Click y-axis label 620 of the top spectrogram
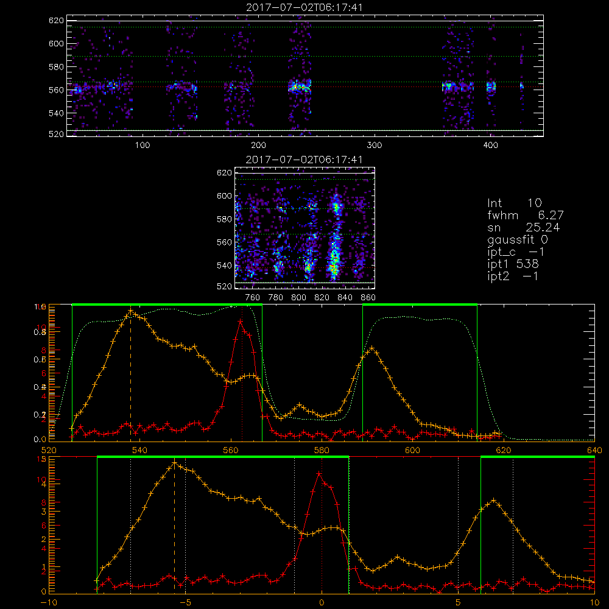This screenshot has width=609, height=609. [x=56, y=20]
